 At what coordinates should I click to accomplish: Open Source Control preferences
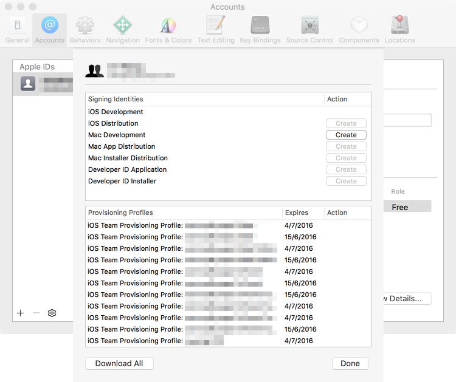309,29
